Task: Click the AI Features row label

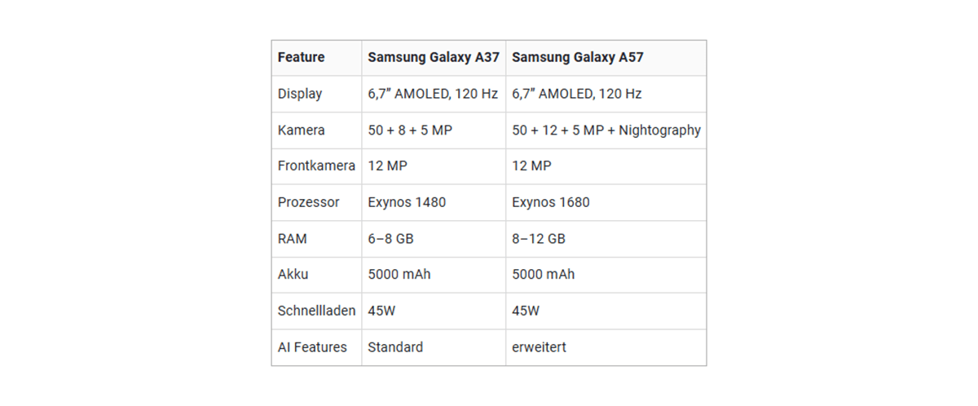Action: (x=312, y=347)
